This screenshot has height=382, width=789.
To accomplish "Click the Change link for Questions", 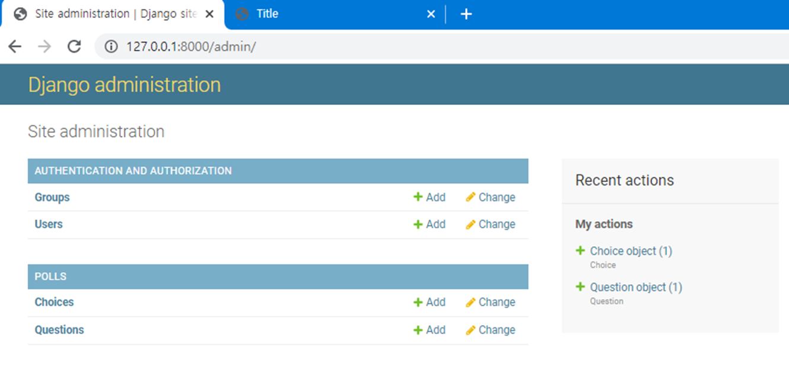I will click(497, 330).
